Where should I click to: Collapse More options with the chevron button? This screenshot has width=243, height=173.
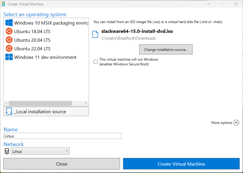[236, 123]
